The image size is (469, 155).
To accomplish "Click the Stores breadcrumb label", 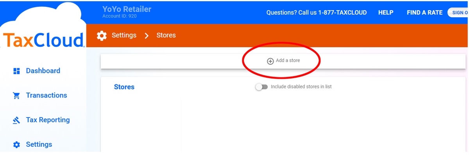I will pyautogui.click(x=166, y=35).
